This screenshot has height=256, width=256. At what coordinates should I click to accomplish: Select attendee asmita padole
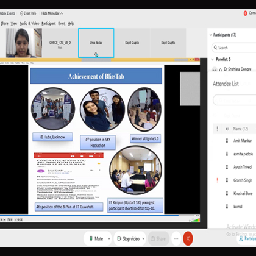243,154
